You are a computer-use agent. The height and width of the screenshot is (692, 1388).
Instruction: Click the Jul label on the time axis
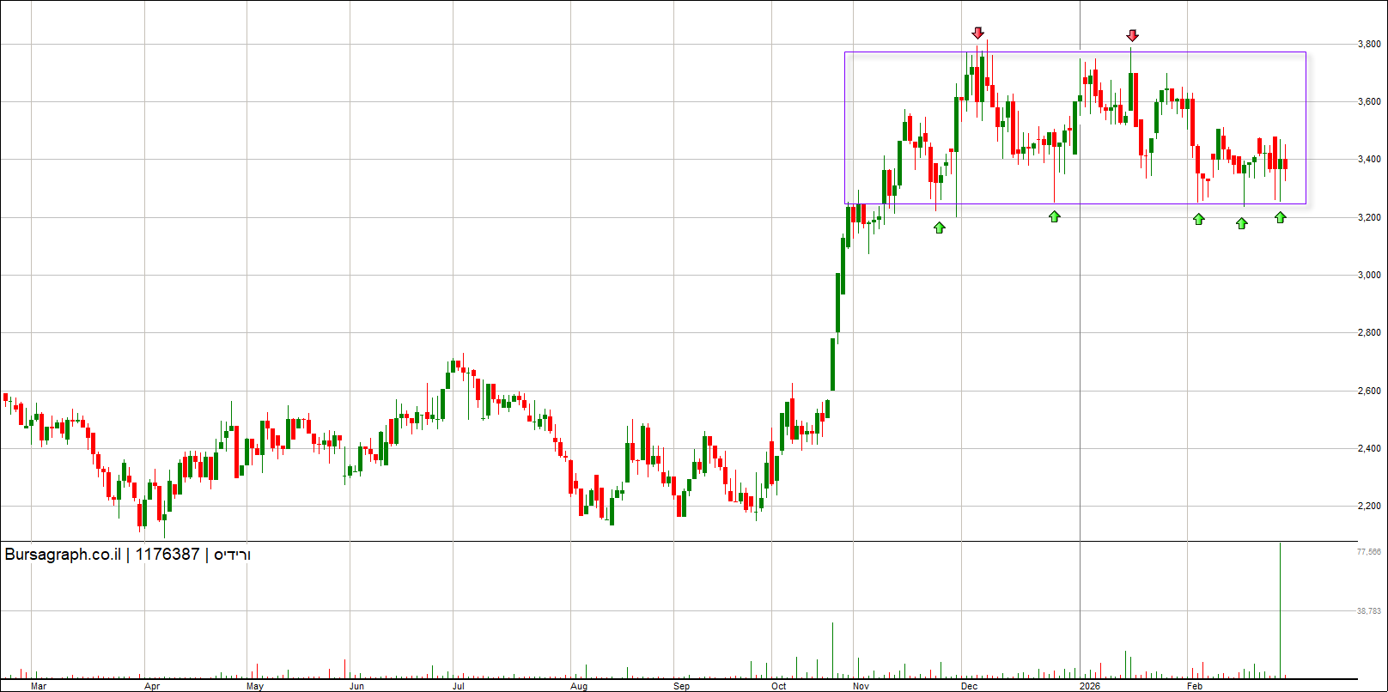click(x=459, y=686)
